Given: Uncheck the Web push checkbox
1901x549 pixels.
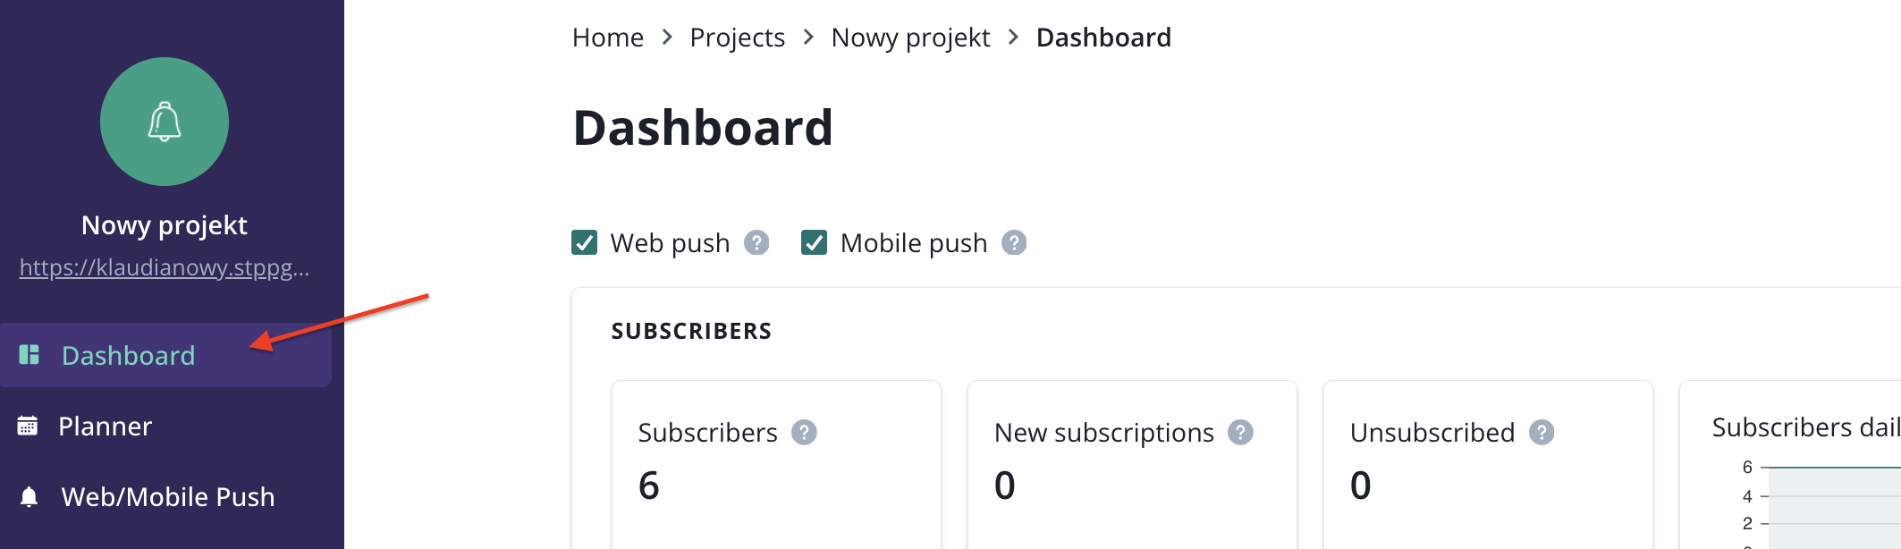Looking at the screenshot, I should pyautogui.click(x=585, y=243).
